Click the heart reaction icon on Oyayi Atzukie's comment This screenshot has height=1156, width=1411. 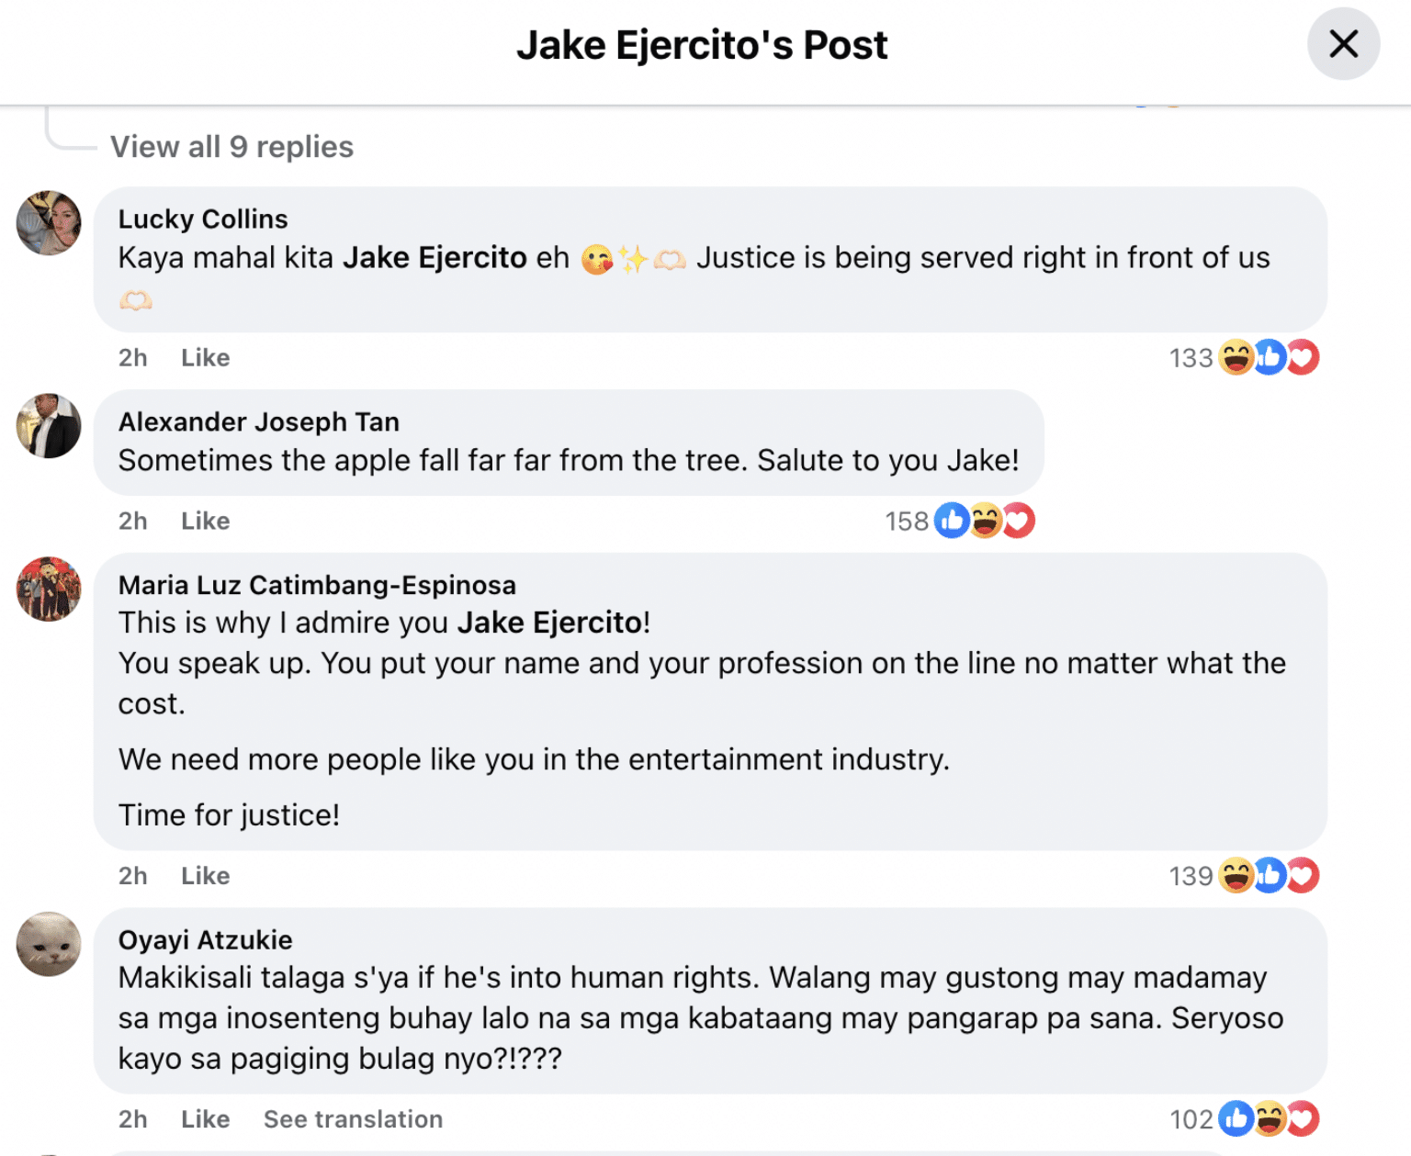[1303, 1119]
